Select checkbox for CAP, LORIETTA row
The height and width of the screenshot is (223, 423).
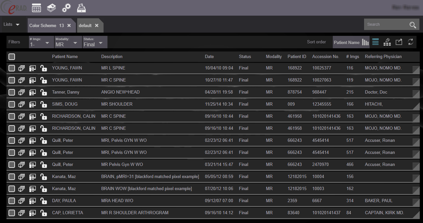[12, 213]
